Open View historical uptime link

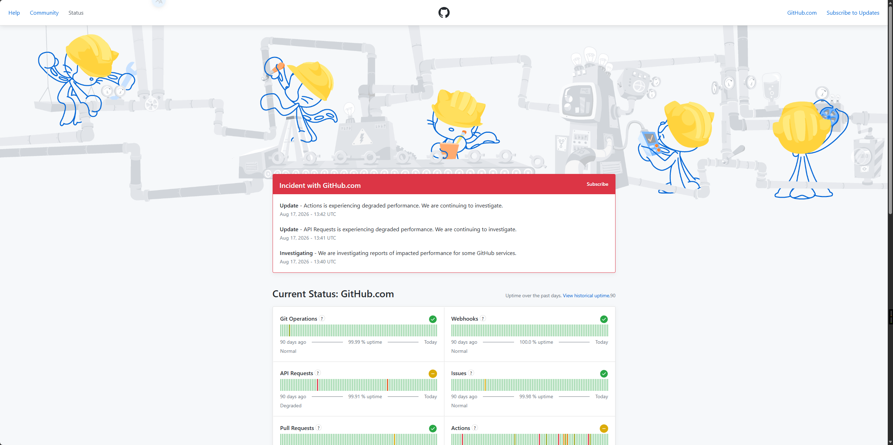(586, 296)
